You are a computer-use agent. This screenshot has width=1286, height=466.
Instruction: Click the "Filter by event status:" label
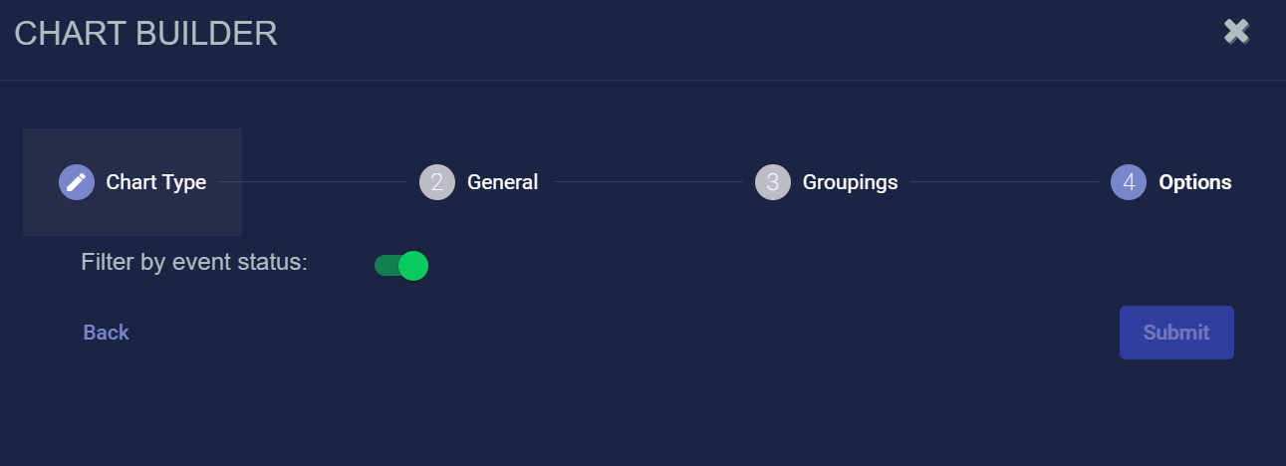(x=194, y=263)
